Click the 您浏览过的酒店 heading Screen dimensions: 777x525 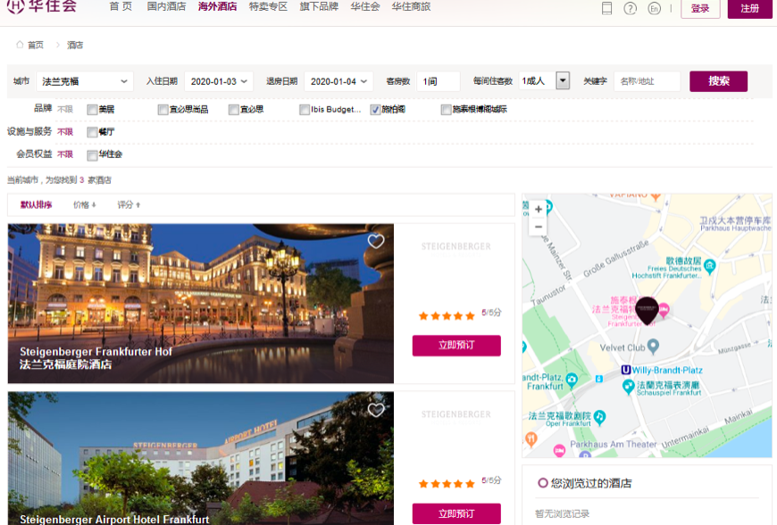click(590, 483)
